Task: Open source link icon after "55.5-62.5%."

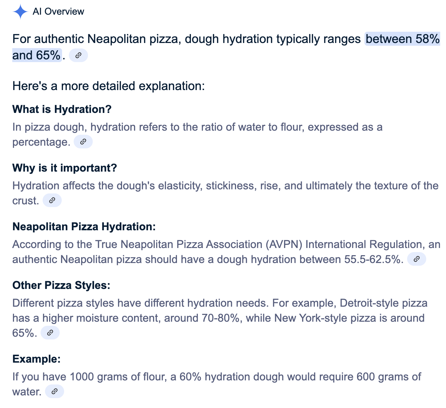Action: coord(416,259)
